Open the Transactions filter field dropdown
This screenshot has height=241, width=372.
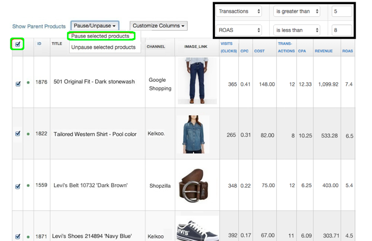click(x=239, y=11)
